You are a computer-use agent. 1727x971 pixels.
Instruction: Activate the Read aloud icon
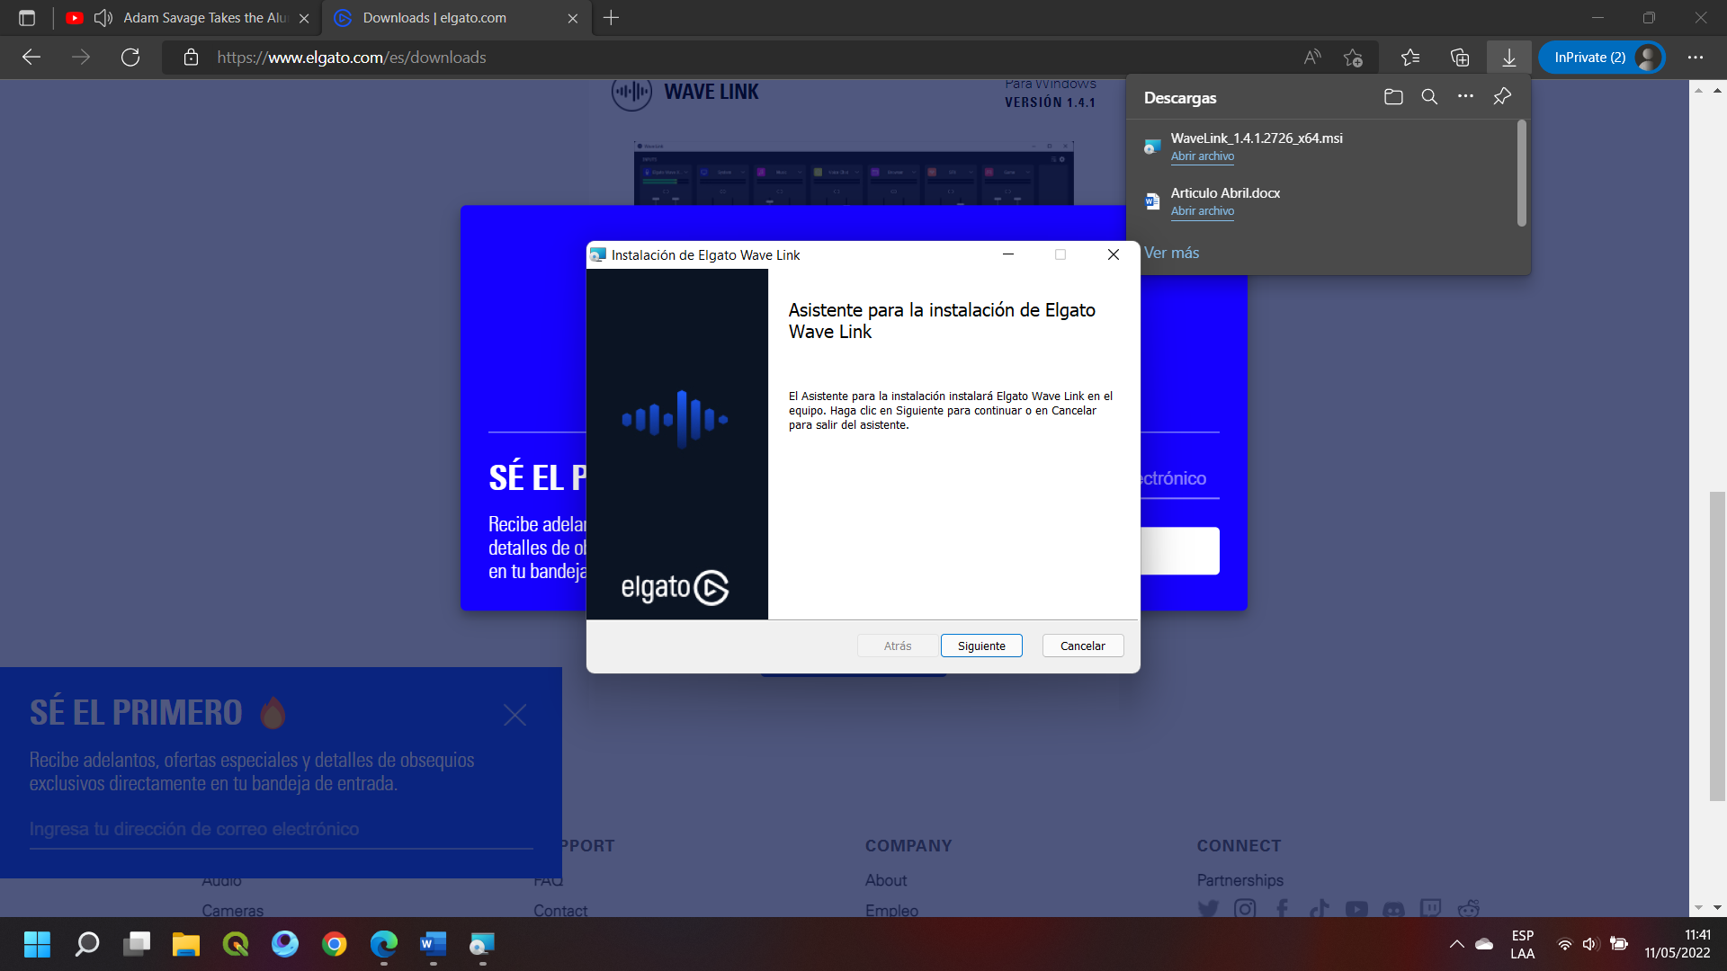1312,58
